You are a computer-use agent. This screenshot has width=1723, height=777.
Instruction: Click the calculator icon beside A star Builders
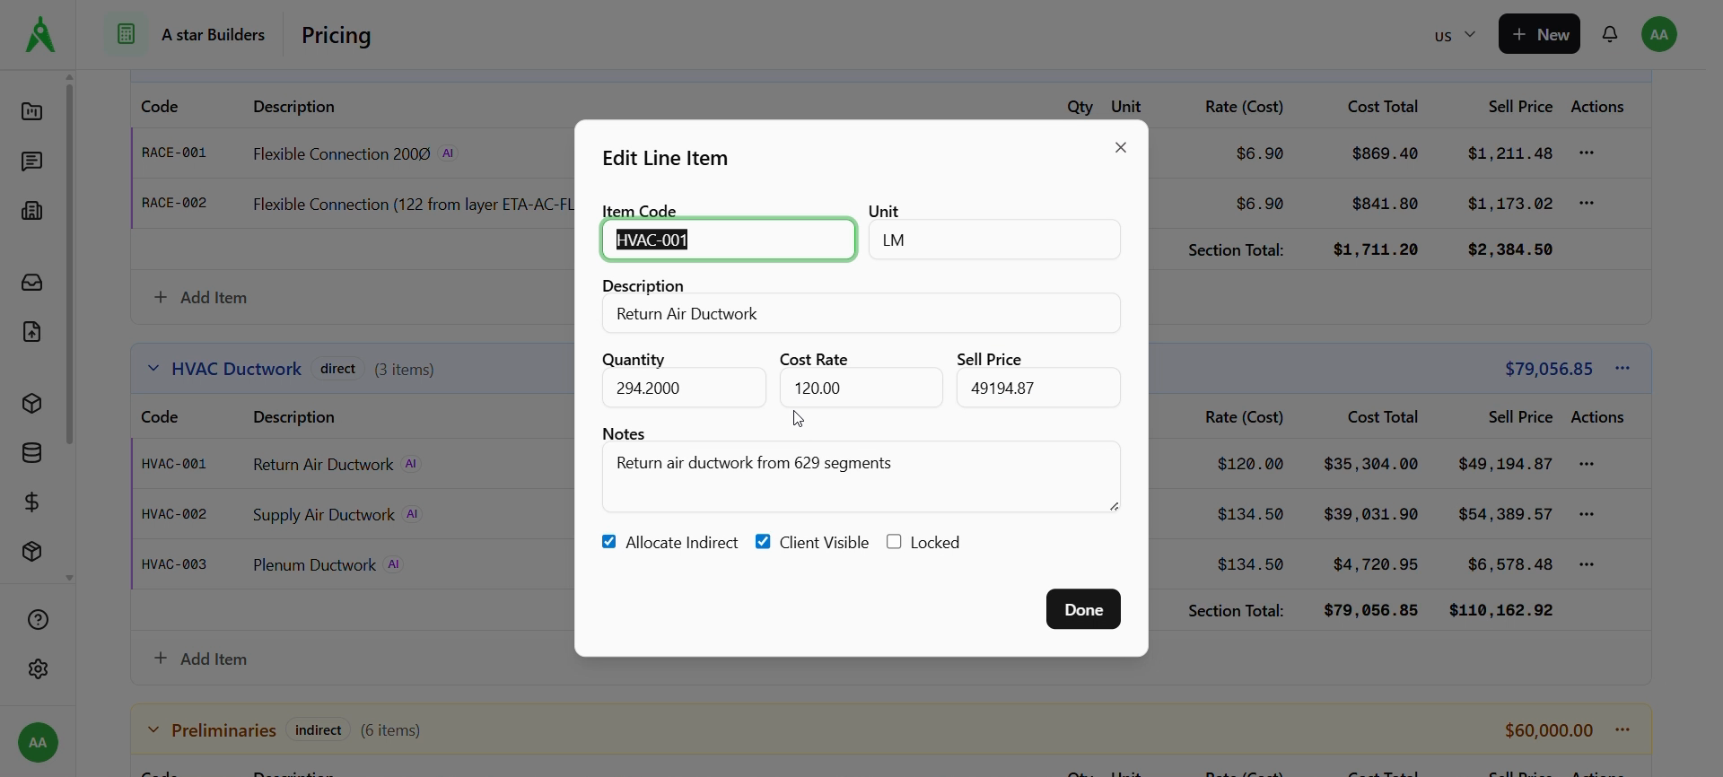tap(126, 34)
